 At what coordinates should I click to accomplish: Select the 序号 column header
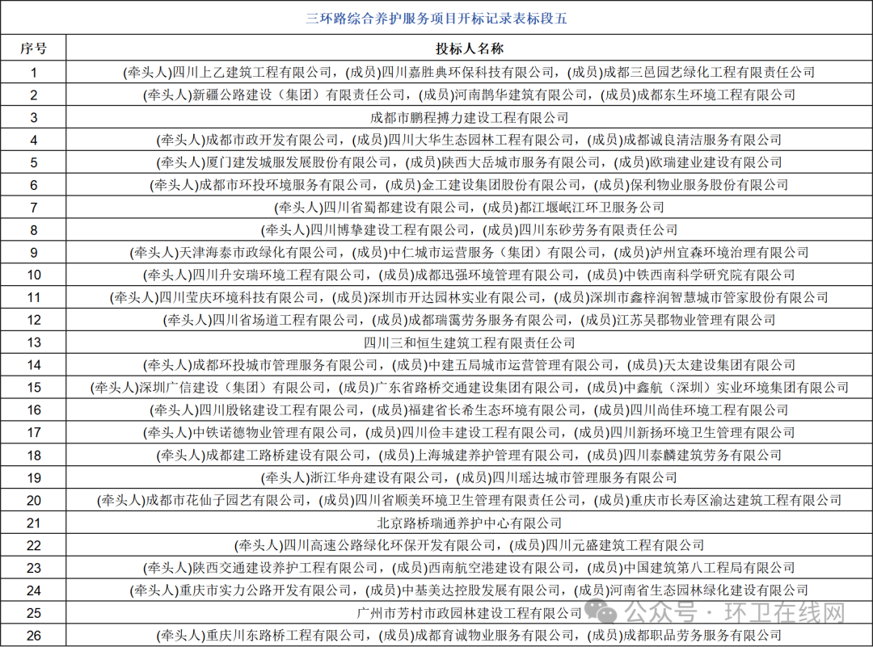coord(33,48)
